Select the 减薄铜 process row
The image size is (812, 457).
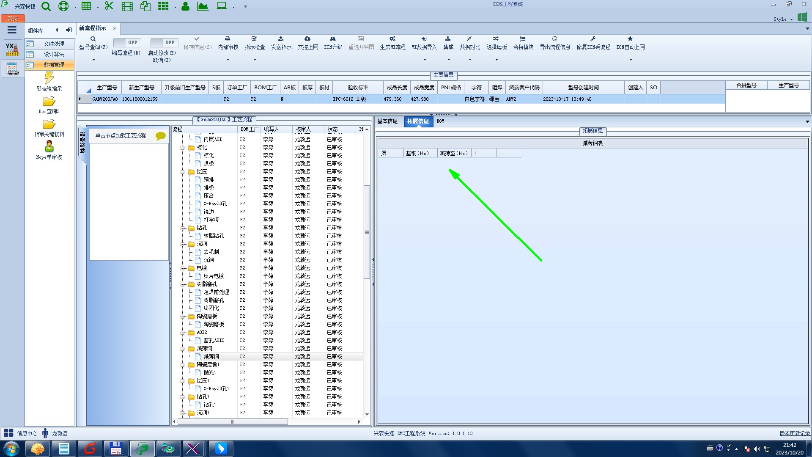click(211, 357)
